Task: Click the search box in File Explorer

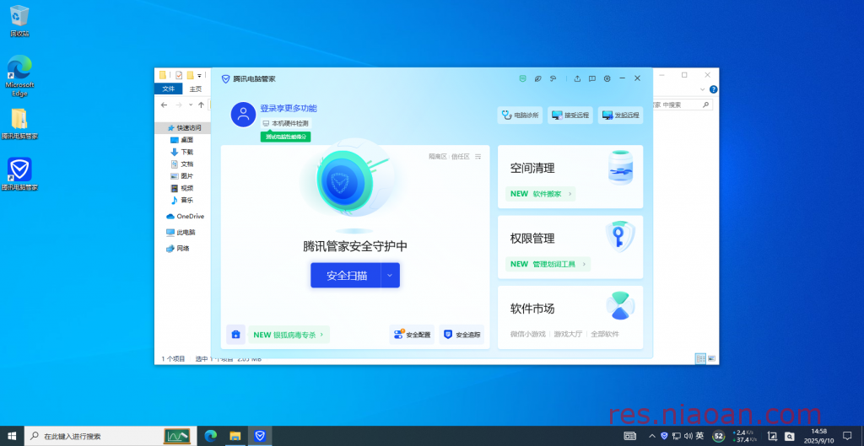Action: point(682,105)
